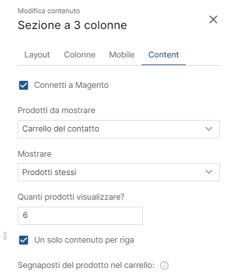Select the Content tab

tap(164, 55)
